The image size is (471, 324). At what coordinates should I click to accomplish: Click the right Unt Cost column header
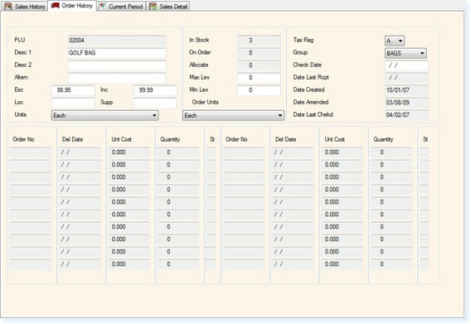point(335,139)
